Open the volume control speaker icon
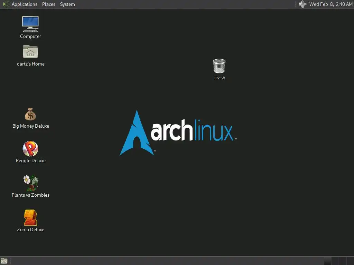The image size is (354, 265). (x=302, y=4)
